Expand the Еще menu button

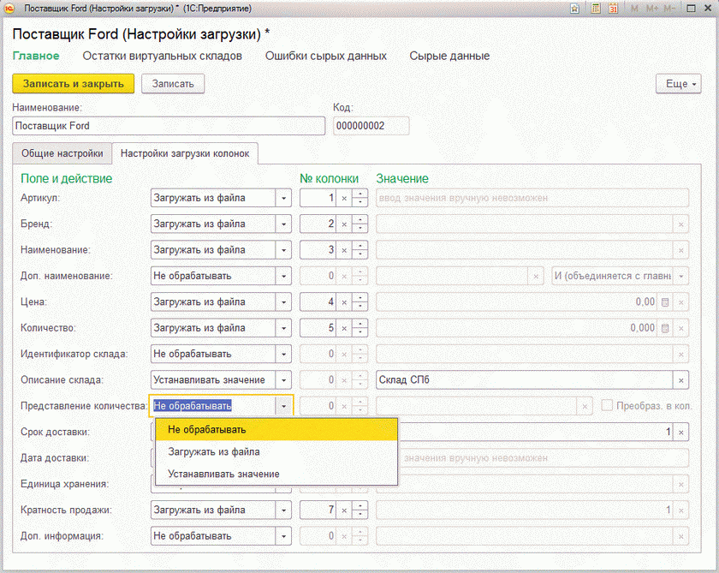tap(678, 84)
